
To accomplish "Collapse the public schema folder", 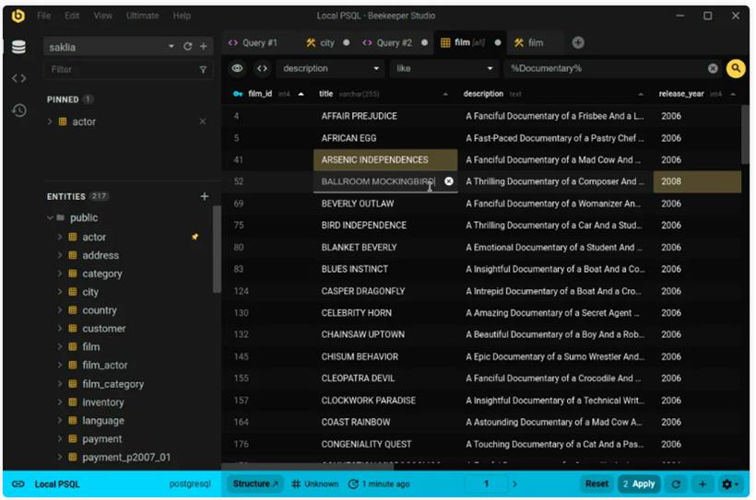I will (50, 218).
